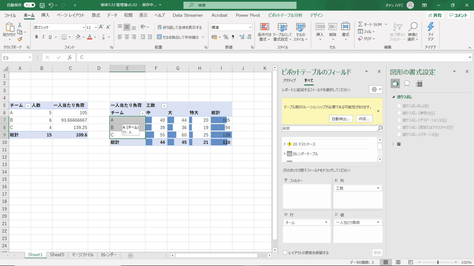Open the チーム filter dropdown in cell A5
This screenshot has height=266, width=474.
pos(28,106)
